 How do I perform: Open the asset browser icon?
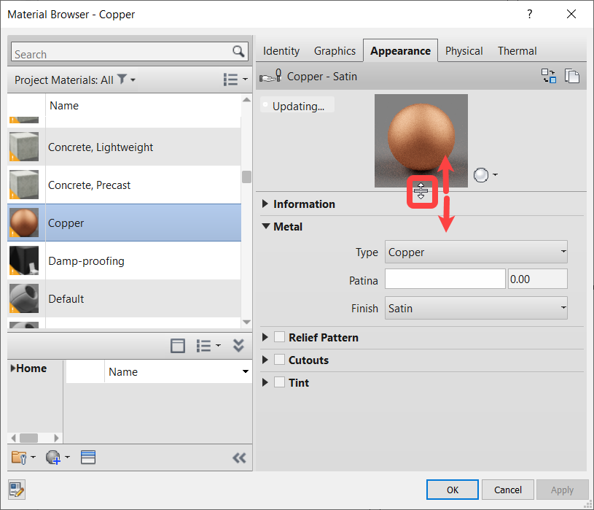click(88, 457)
